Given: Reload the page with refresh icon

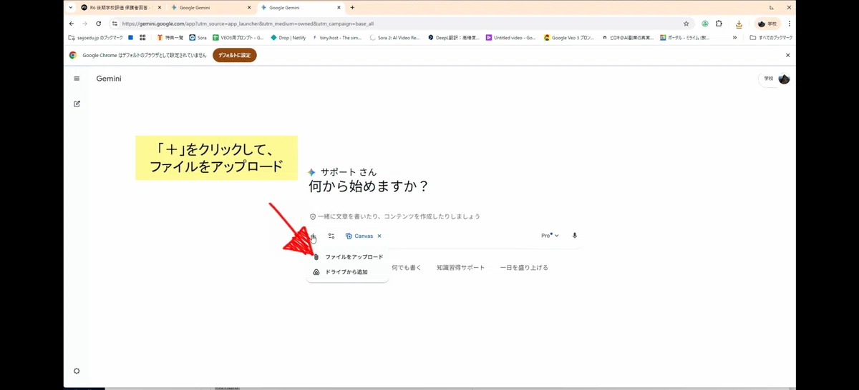Looking at the screenshot, I should pos(98,24).
